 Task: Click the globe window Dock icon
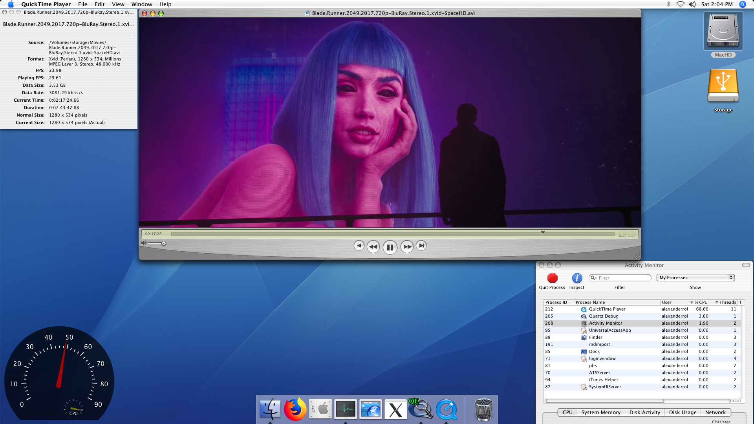(370, 409)
